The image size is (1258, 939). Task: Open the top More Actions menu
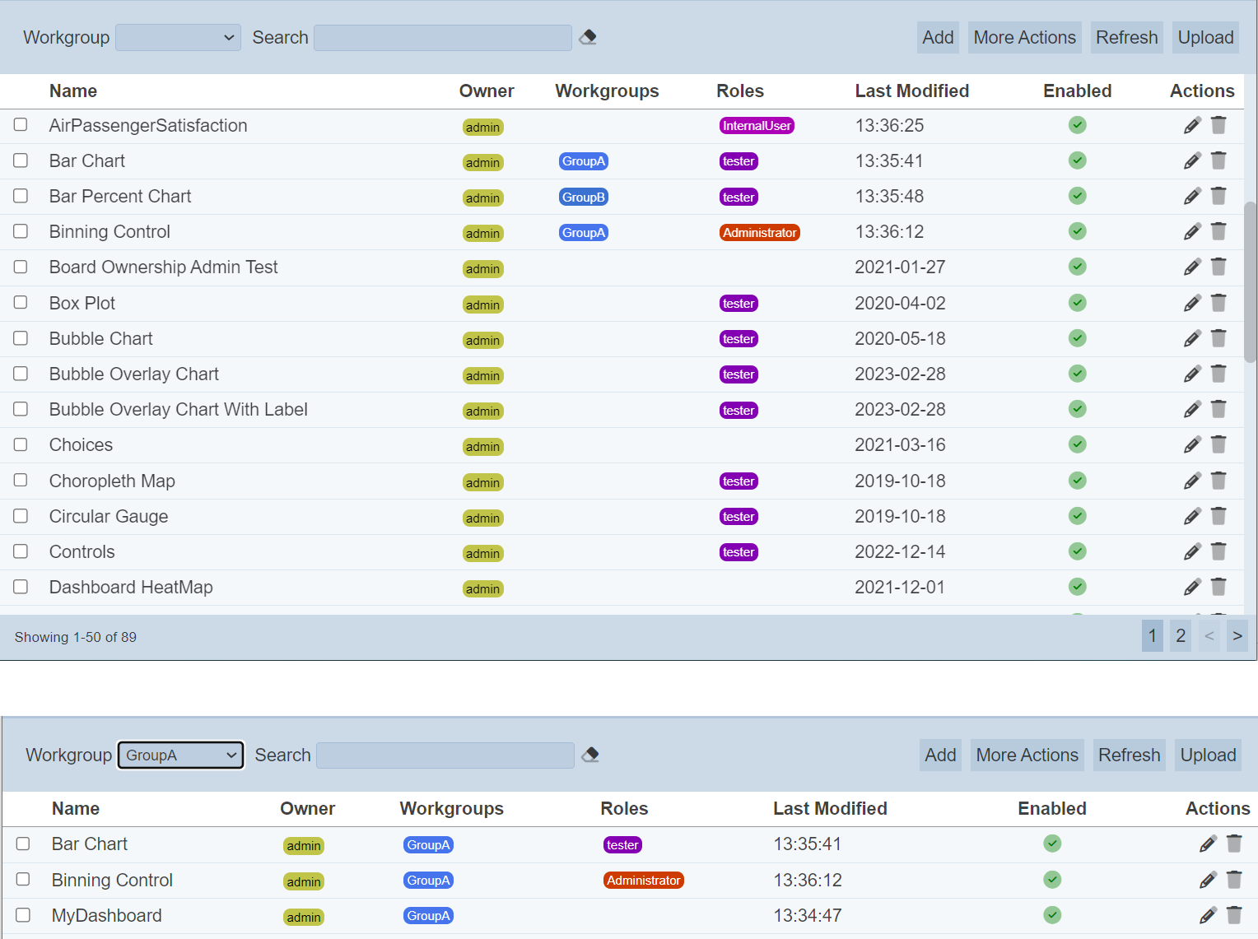1024,37
